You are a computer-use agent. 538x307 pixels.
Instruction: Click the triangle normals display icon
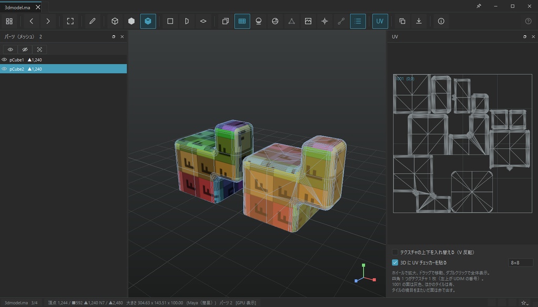tap(292, 21)
